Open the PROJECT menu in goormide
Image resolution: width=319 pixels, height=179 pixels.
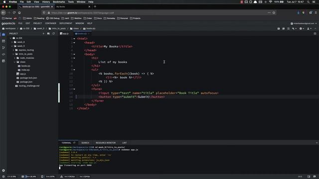click(37, 23)
